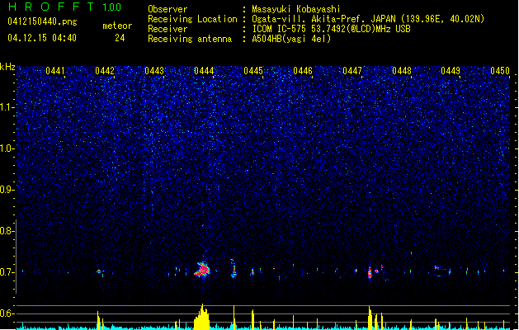The width and height of the screenshot is (519, 330).
Task: Click the small meteor echo near 0442
Action: click(99, 271)
